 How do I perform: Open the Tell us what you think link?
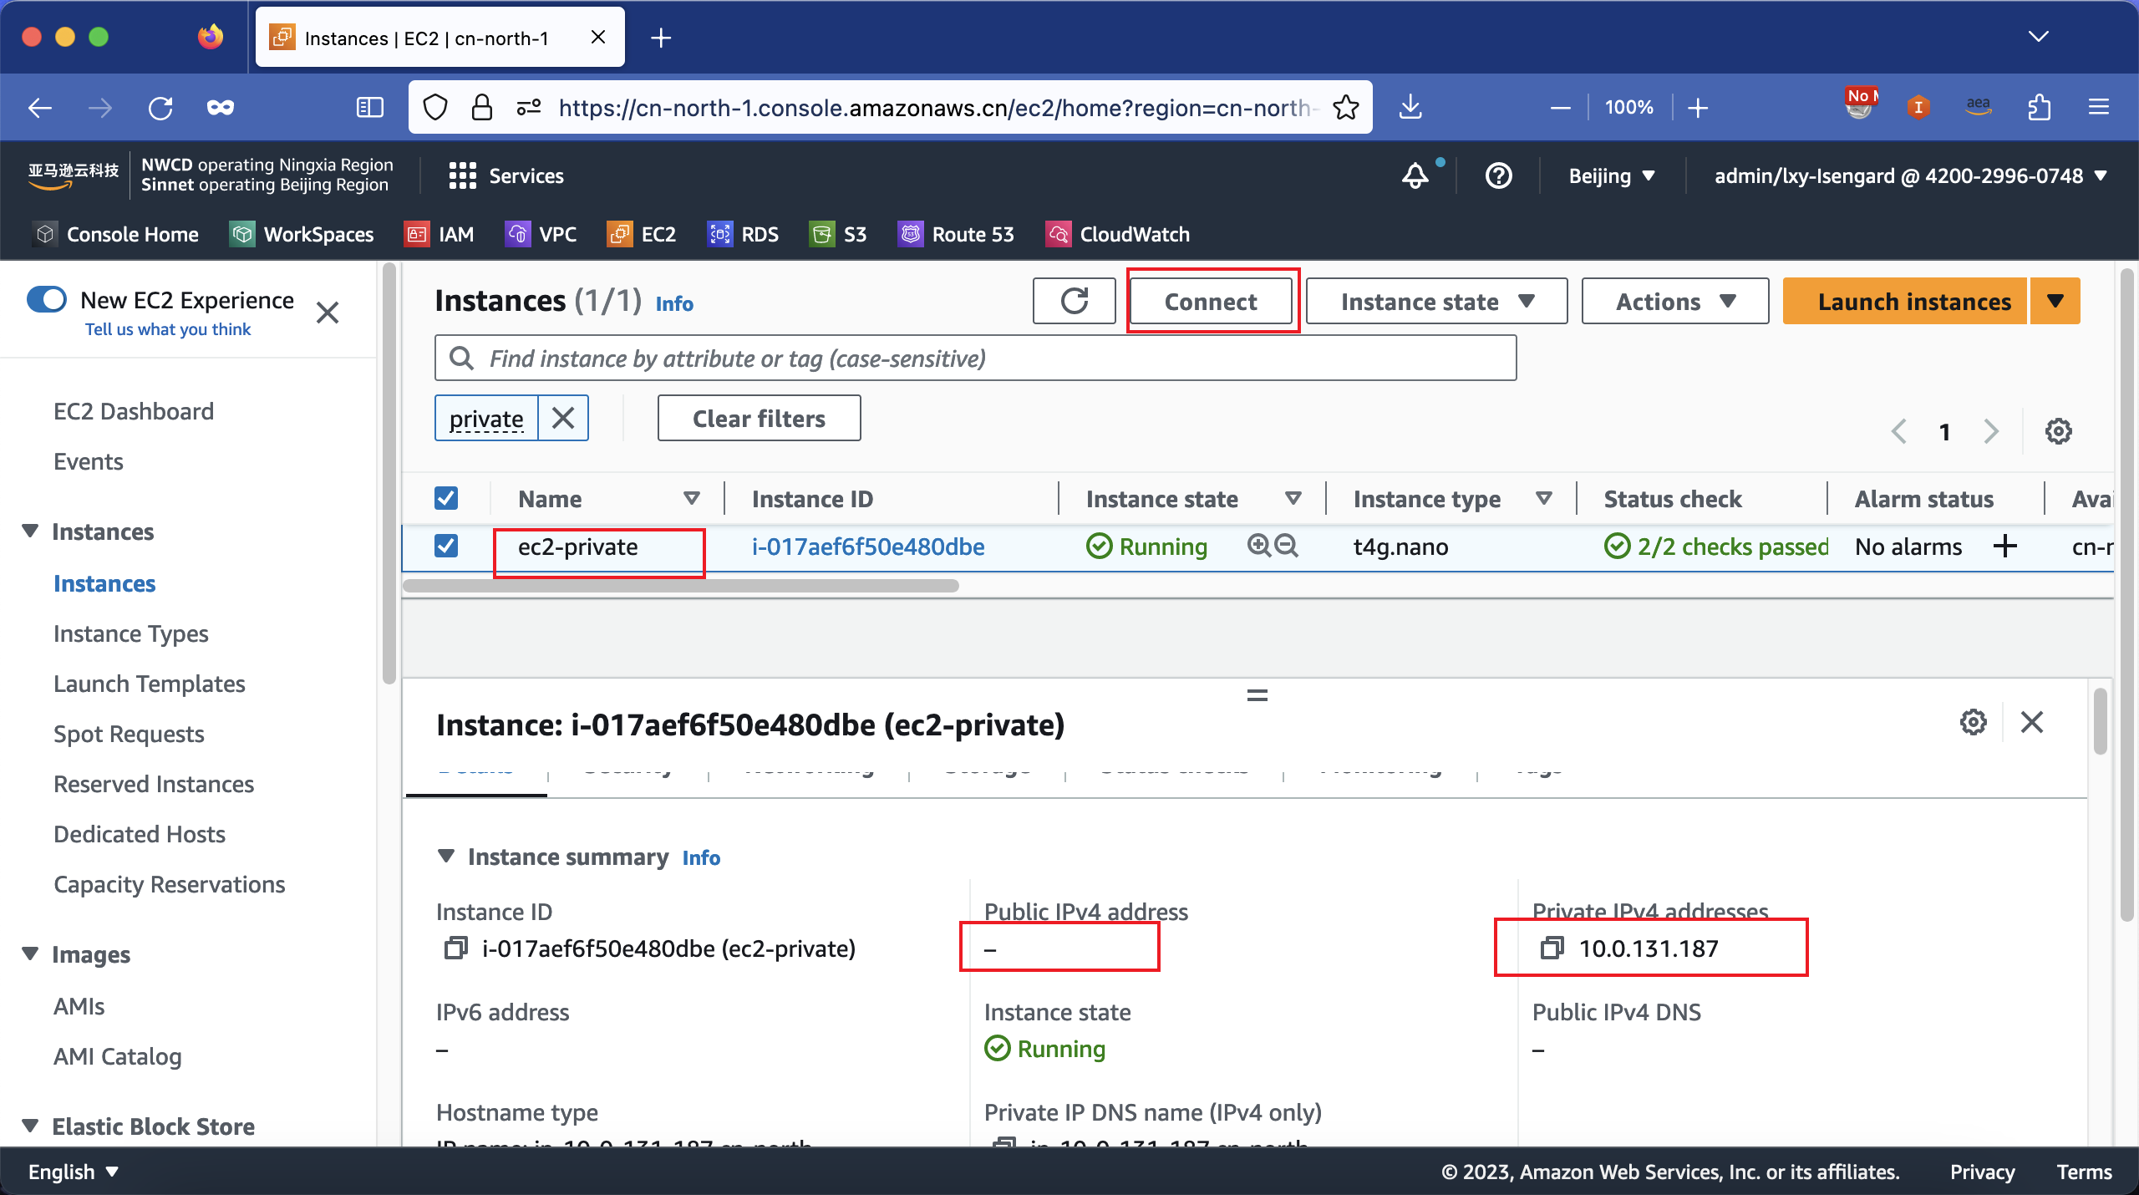tap(167, 329)
